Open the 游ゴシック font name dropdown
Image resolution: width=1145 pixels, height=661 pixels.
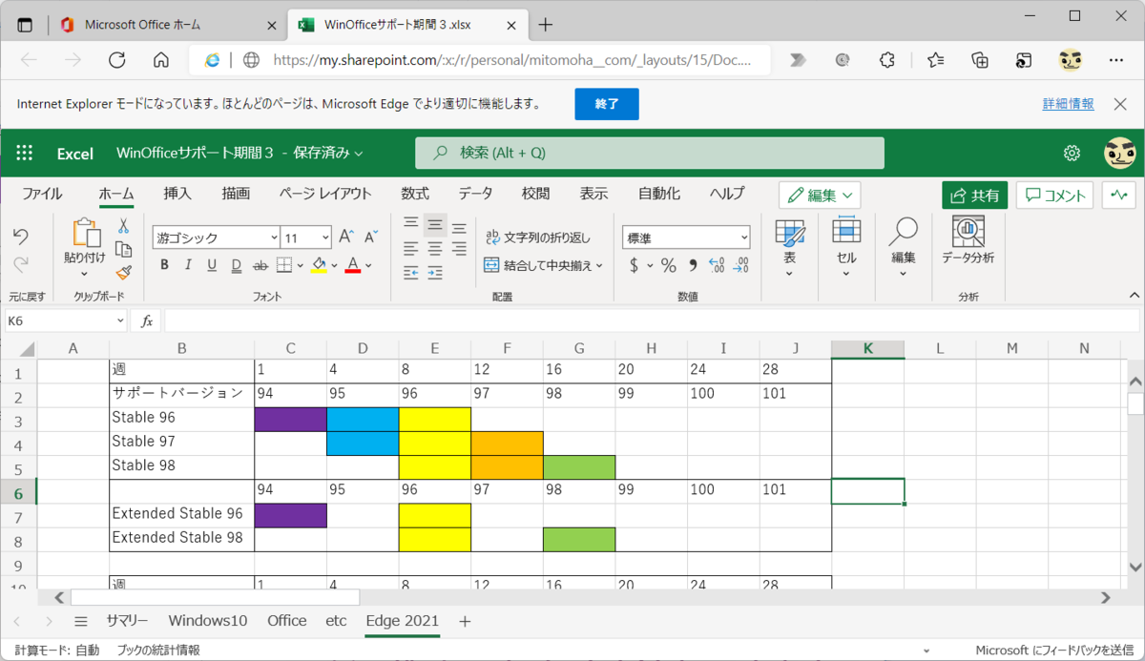click(274, 238)
